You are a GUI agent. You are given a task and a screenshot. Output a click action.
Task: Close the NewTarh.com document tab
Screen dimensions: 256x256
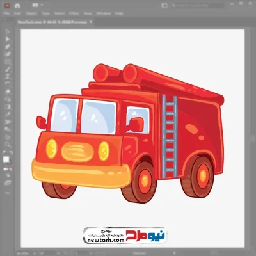tap(91, 22)
